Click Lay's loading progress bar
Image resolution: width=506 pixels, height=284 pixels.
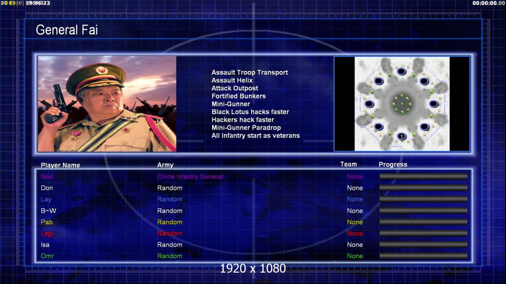pos(423,199)
